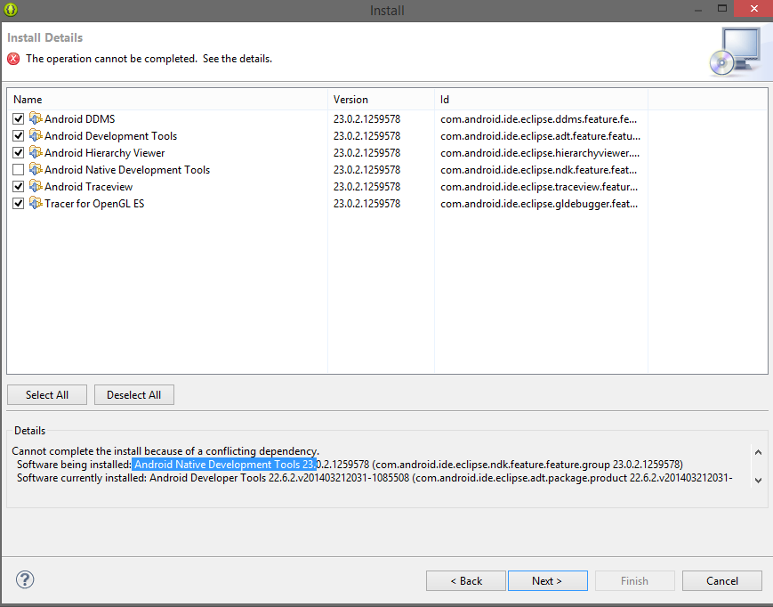Cancel the install wizard
This screenshot has width=773, height=607.
pos(722,581)
